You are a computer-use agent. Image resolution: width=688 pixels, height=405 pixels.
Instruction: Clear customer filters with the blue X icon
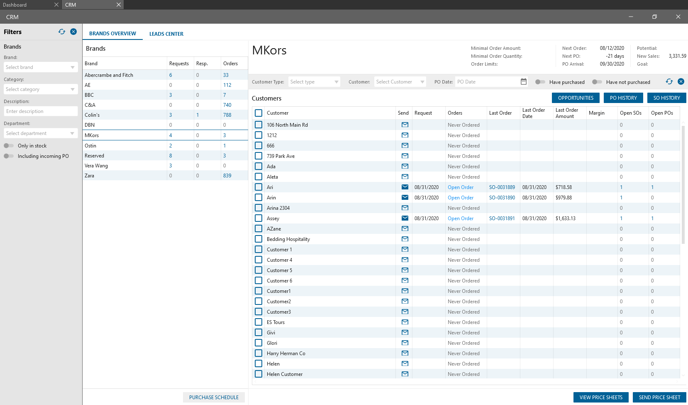681,81
